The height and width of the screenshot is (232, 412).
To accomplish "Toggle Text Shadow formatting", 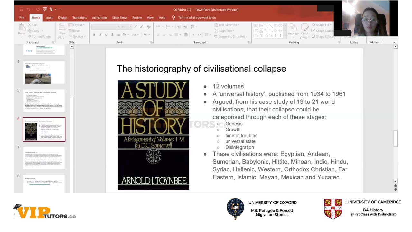I will (x=112, y=34).
